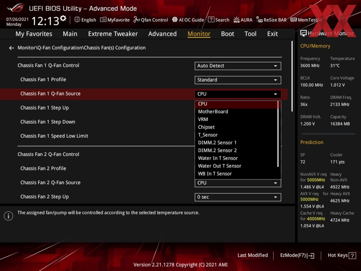Screen dimensions: 361x271
Task: Click the clock settings gear icon
Action: pyautogui.click(x=63, y=18)
